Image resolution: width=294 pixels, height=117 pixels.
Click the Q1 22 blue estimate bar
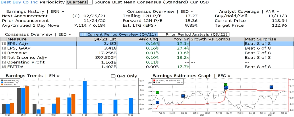100,108
